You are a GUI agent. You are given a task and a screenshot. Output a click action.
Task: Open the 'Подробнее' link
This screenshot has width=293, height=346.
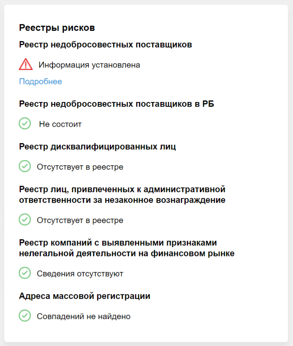point(40,81)
